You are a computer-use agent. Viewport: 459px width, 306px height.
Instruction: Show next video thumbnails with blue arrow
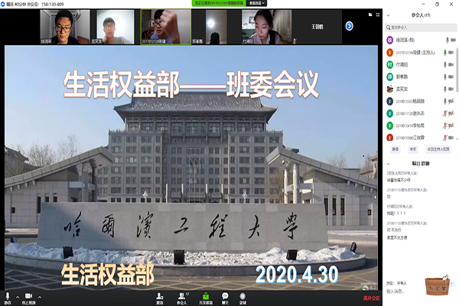(x=349, y=26)
